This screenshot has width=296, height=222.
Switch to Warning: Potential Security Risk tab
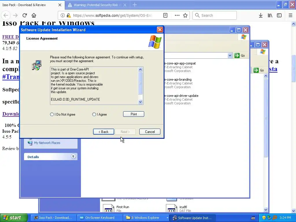(x=96, y=5)
